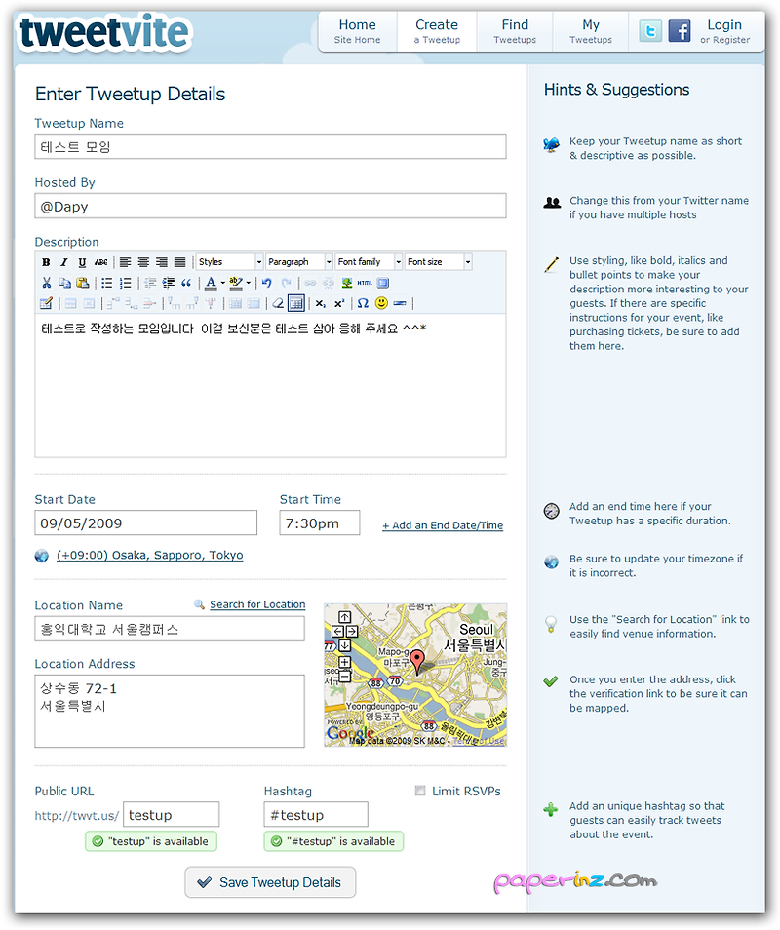The image size is (780, 930).
Task: Insert a blockquote
Action: tap(186, 283)
